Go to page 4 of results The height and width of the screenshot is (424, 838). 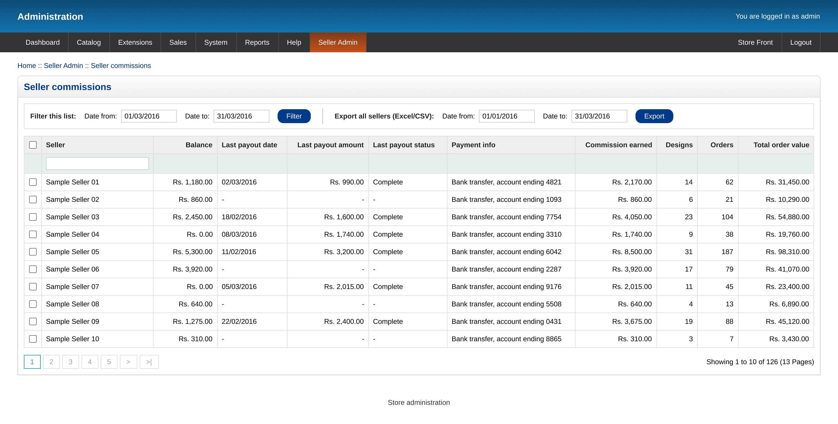[x=90, y=362]
